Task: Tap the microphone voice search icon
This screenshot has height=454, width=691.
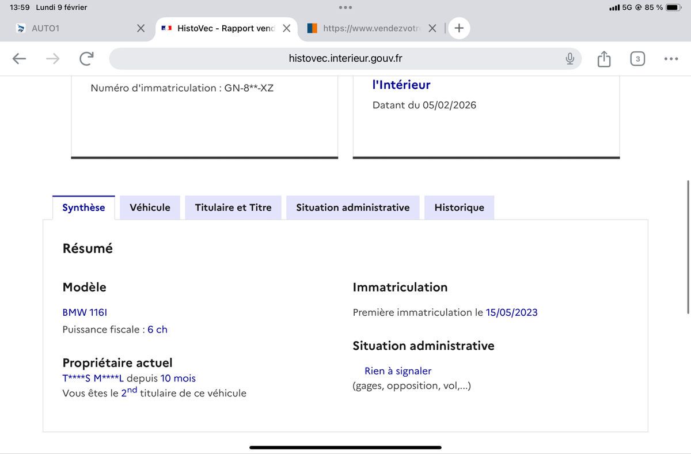Action: point(569,58)
